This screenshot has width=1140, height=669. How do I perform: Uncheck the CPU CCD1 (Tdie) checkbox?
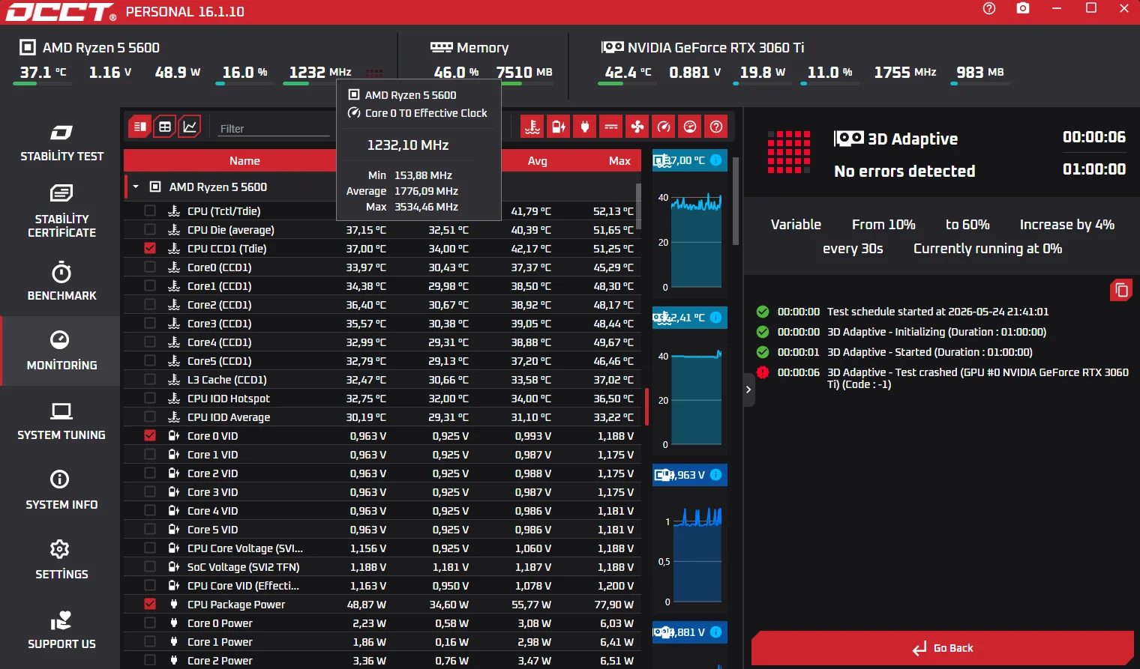click(x=150, y=248)
